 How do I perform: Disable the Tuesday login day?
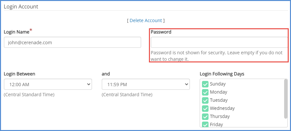click(x=205, y=100)
